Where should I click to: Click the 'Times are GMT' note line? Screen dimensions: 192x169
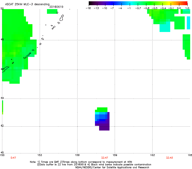point(81,162)
